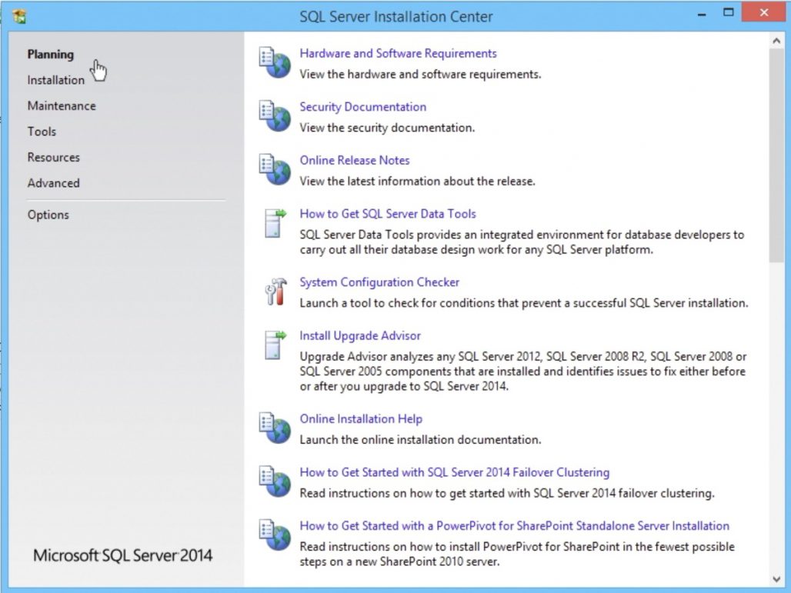Image resolution: width=791 pixels, height=593 pixels.
Task: Close the SQL Server Installation Center window
Action: point(764,12)
